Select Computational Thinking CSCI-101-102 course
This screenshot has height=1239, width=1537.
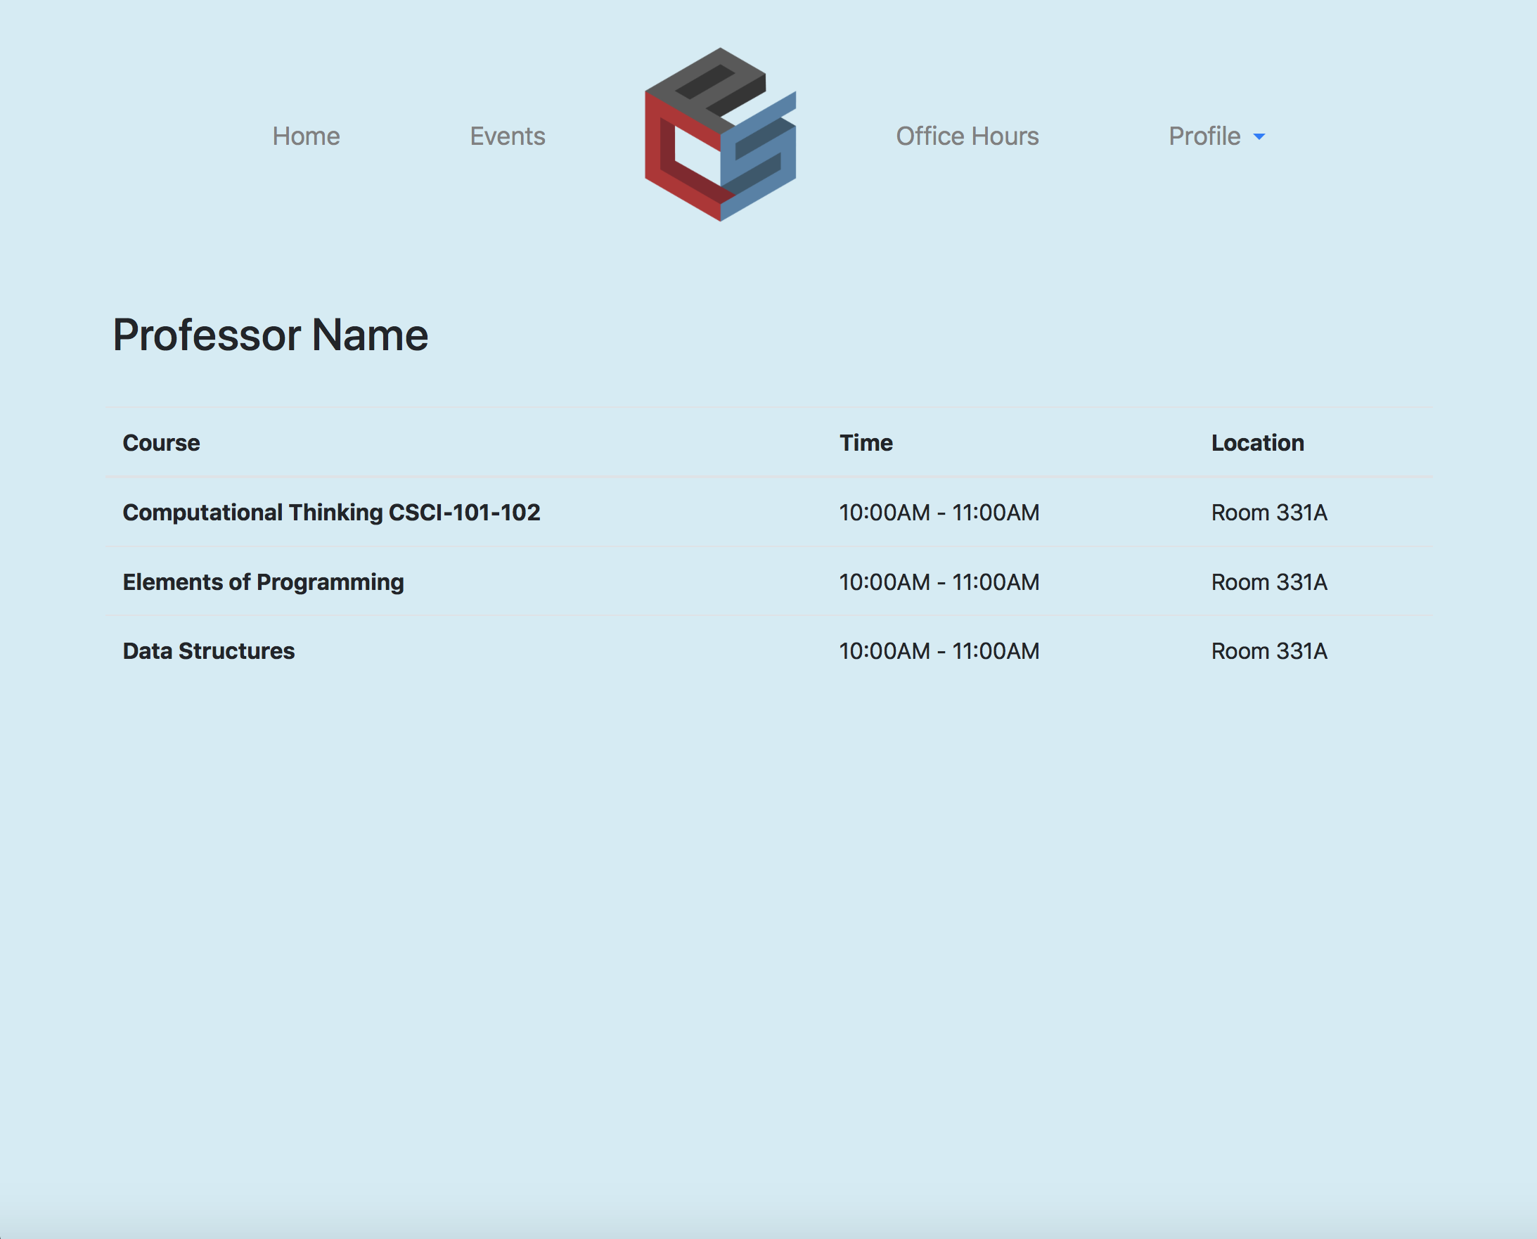[x=331, y=513]
